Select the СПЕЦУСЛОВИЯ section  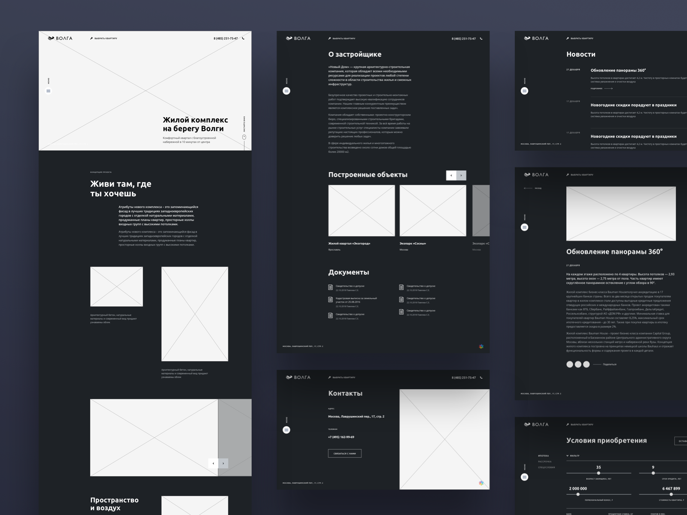[546, 467]
